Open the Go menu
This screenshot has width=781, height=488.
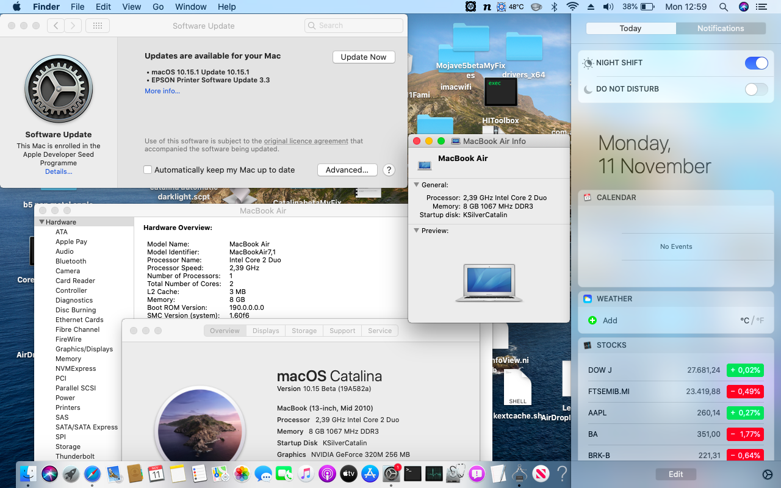(x=158, y=7)
